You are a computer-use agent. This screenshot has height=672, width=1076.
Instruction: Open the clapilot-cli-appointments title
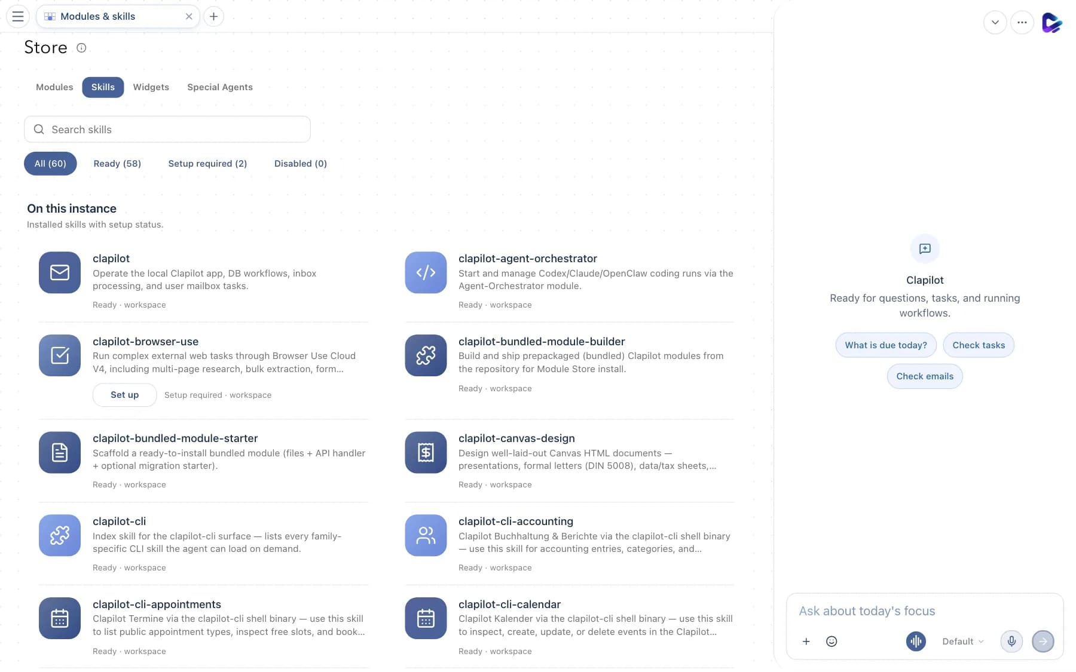point(157,605)
